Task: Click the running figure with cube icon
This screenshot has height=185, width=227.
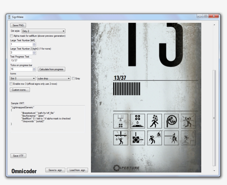Action: point(154,121)
